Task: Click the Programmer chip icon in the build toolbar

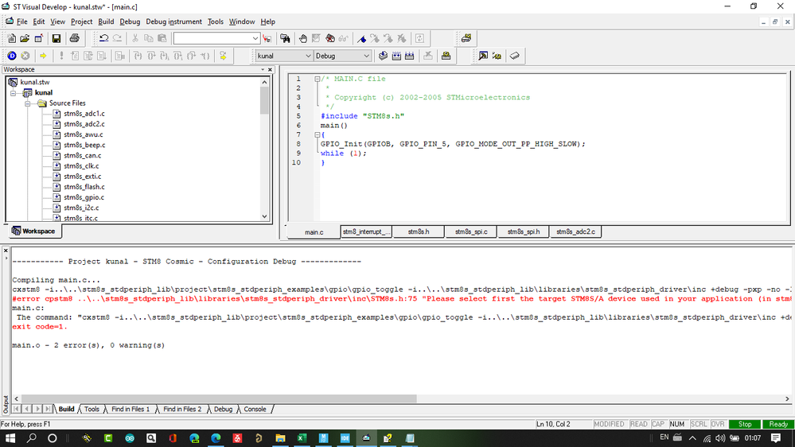Action: (x=446, y=56)
